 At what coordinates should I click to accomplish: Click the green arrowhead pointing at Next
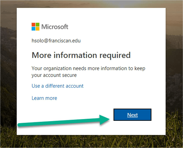(x=104, y=120)
